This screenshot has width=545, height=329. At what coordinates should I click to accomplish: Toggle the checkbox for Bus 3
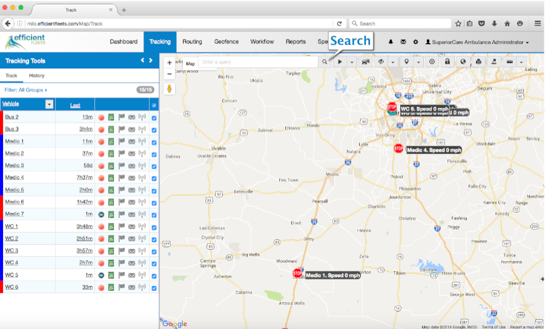(154, 130)
